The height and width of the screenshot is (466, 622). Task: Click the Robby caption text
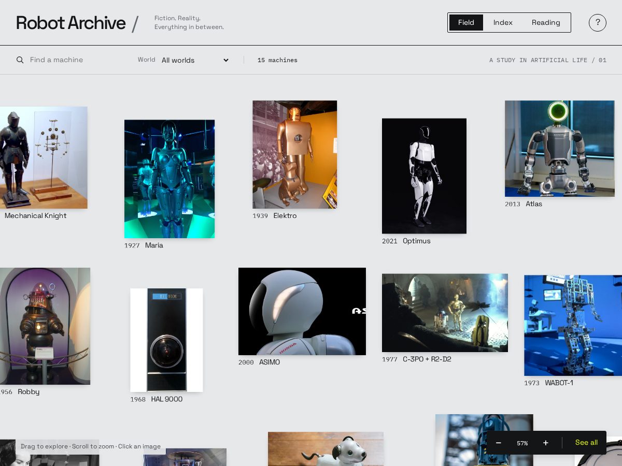coord(29,392)
